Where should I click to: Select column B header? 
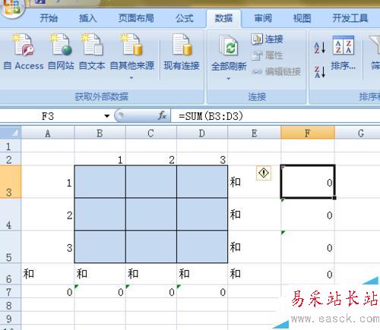point(100,133)
